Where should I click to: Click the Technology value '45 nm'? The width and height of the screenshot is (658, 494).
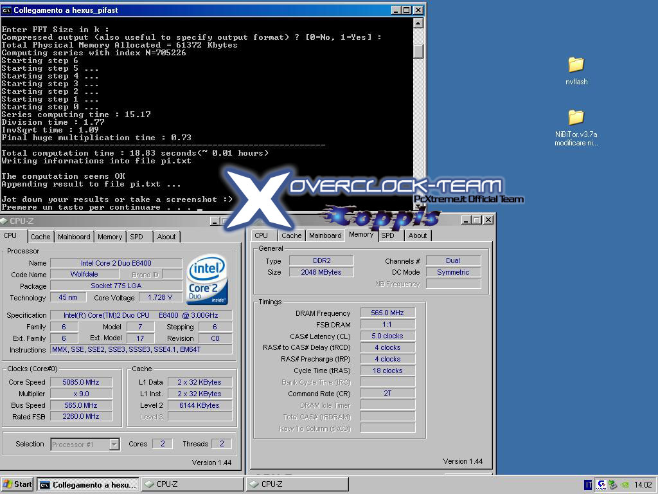(x=68, y=297)
